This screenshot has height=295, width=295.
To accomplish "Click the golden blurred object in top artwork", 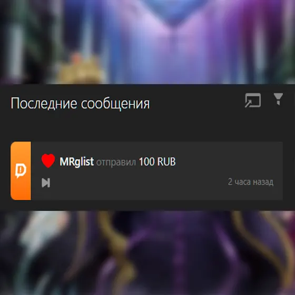I will pos(81,71).
